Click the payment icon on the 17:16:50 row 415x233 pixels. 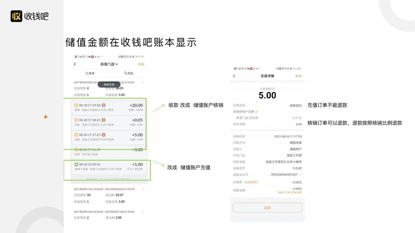pyautogui.click(x=76, y=150)
